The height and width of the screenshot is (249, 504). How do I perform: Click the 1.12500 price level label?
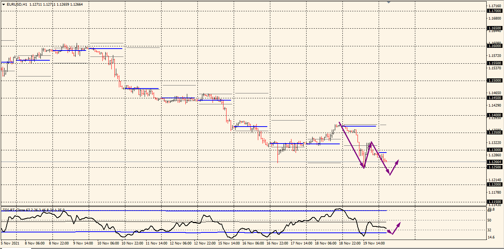495,167
